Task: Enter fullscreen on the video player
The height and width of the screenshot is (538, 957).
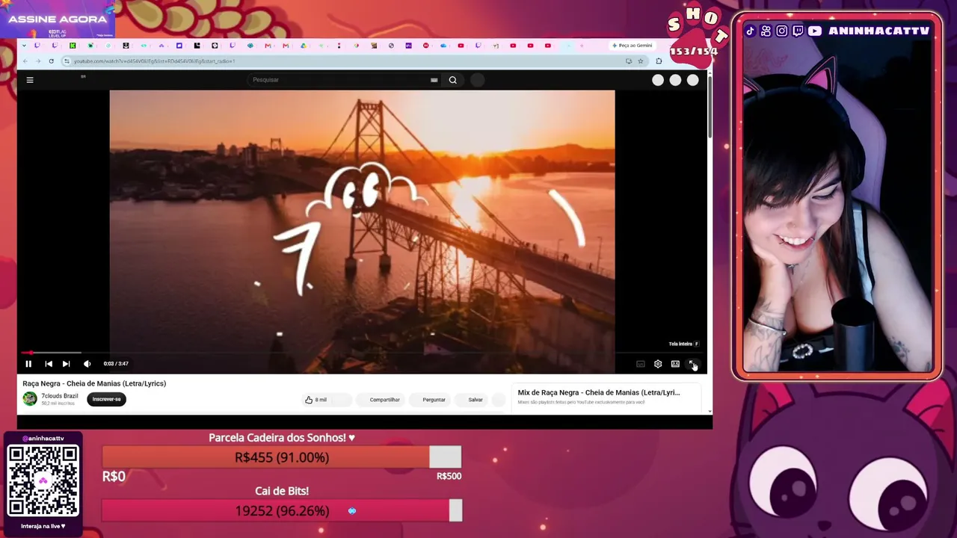Action: (692, 364)
